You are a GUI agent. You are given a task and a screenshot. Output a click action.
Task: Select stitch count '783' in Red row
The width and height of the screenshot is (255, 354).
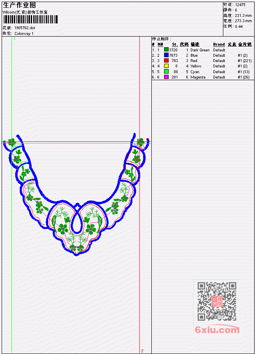click(x=175, y=61)
